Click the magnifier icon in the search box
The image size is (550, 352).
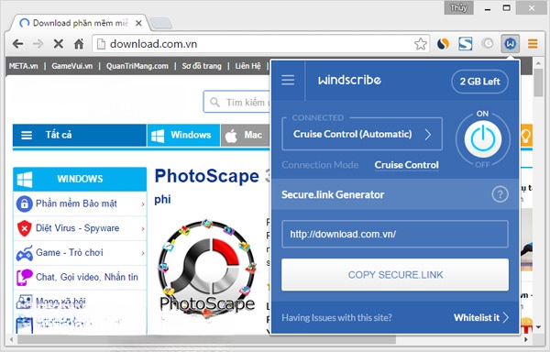click(x=214, y=103)
